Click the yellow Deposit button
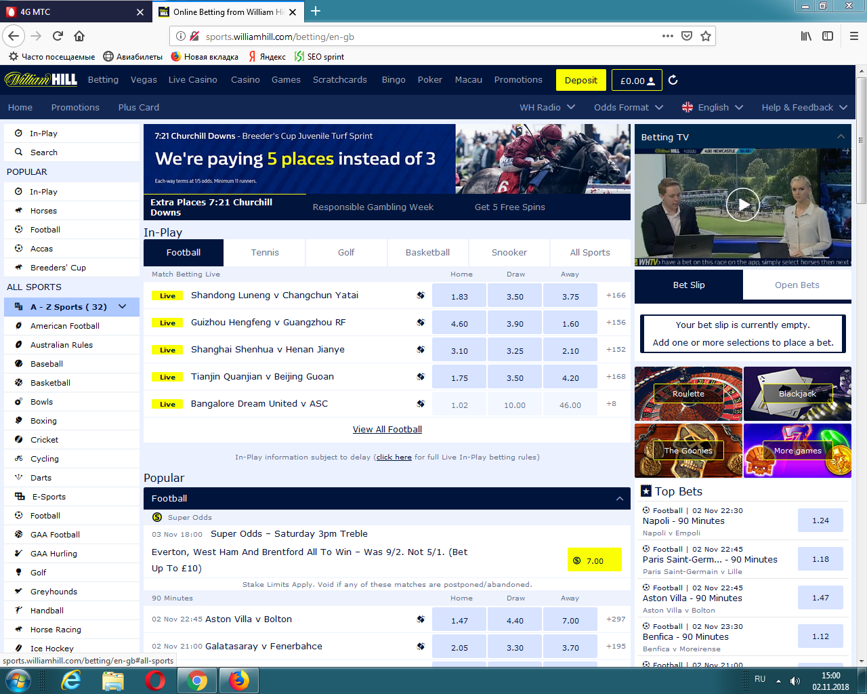Viewport: 867px width, 694px height. pyautogui.click(x=581, y=80)
